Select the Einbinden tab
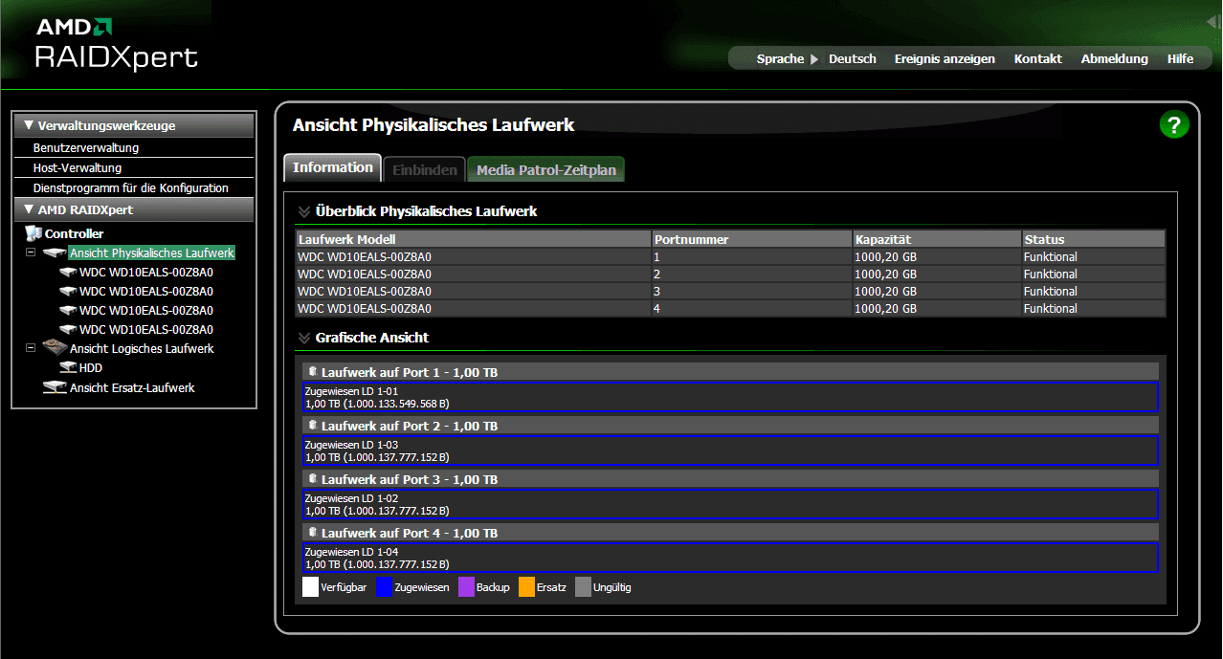This screenshot has width=1223, height=659. (425, 170)
